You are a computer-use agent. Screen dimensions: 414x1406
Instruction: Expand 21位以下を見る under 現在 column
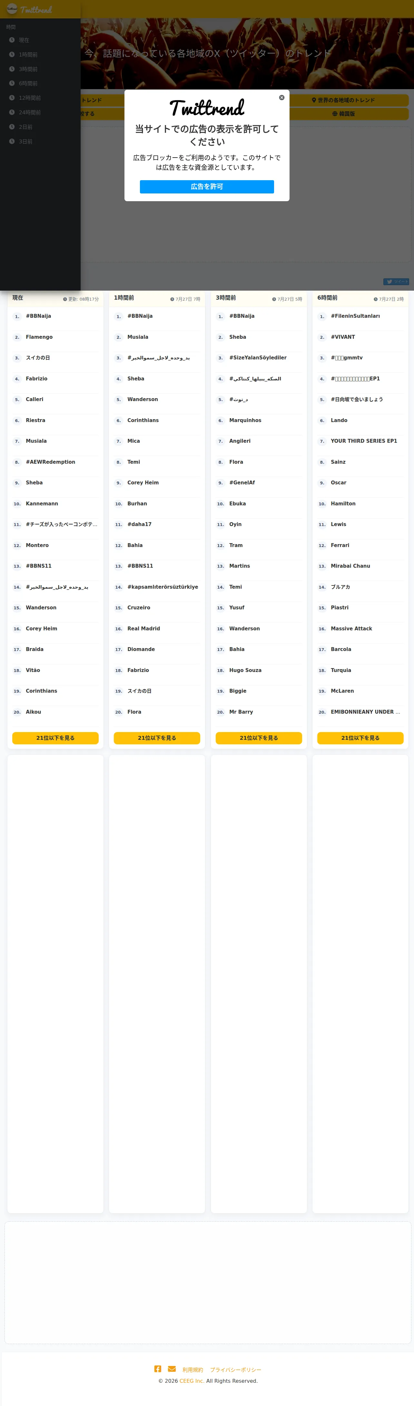(55, 738)
